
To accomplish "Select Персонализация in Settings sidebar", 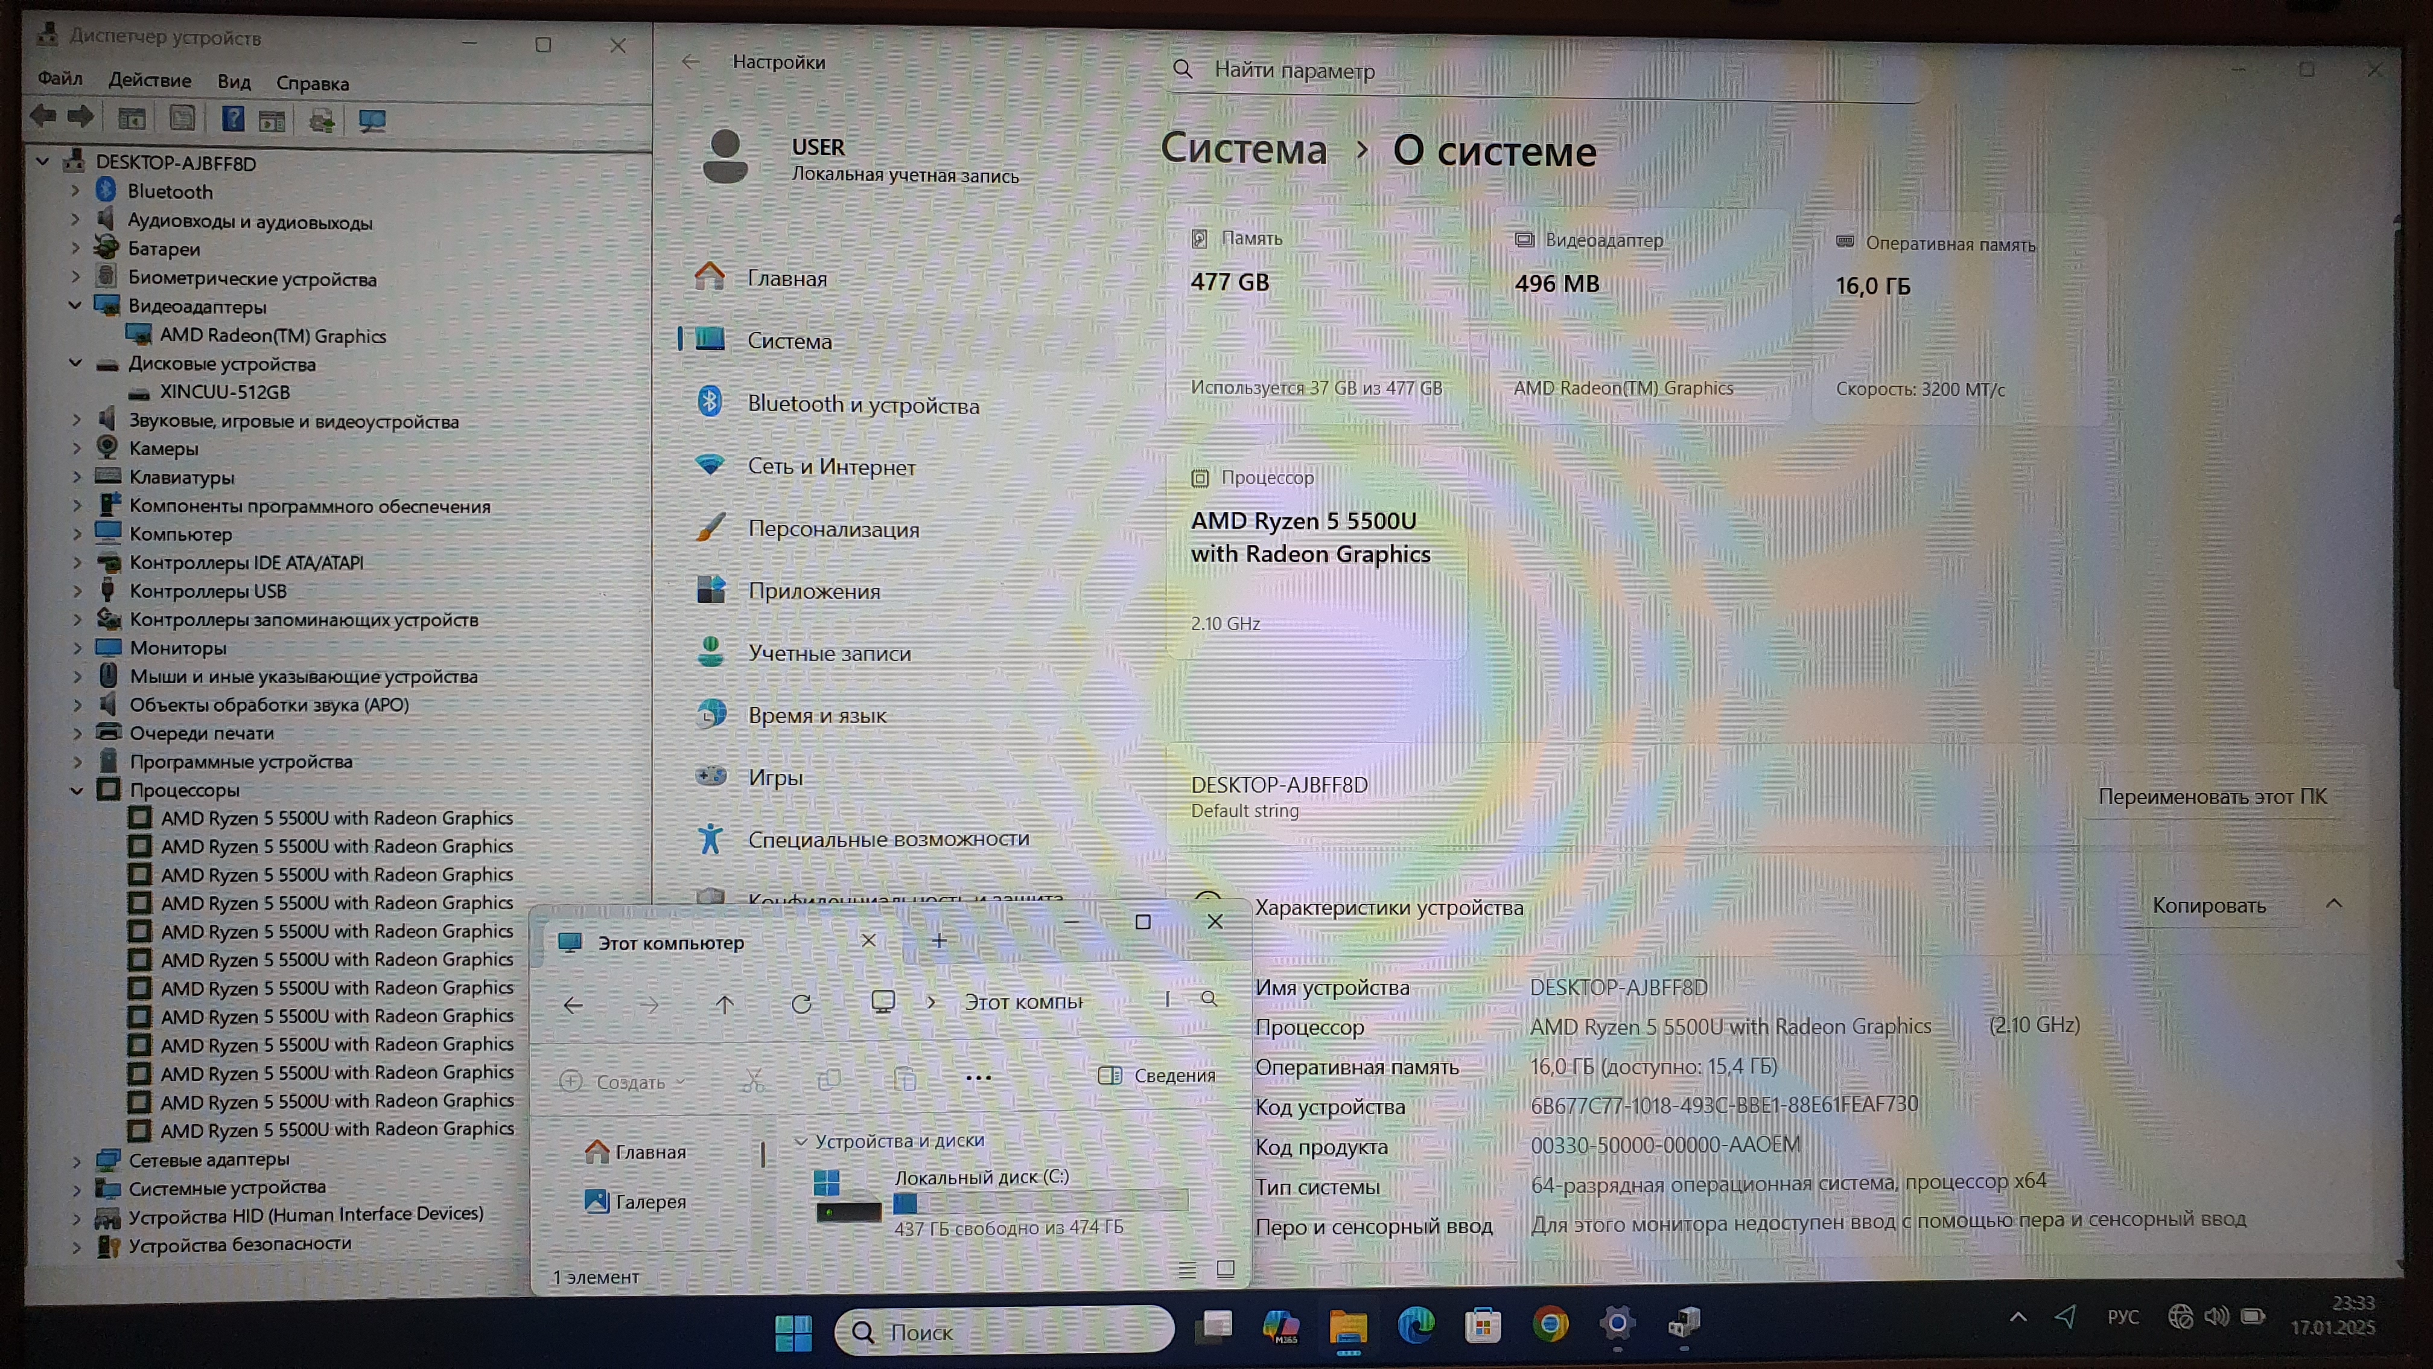I will 833,529.
